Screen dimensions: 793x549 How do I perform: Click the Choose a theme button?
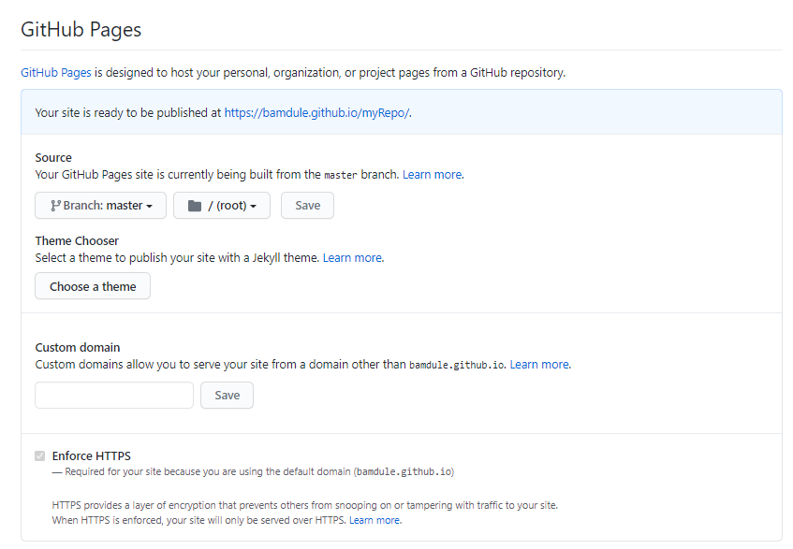click(93, 286)
